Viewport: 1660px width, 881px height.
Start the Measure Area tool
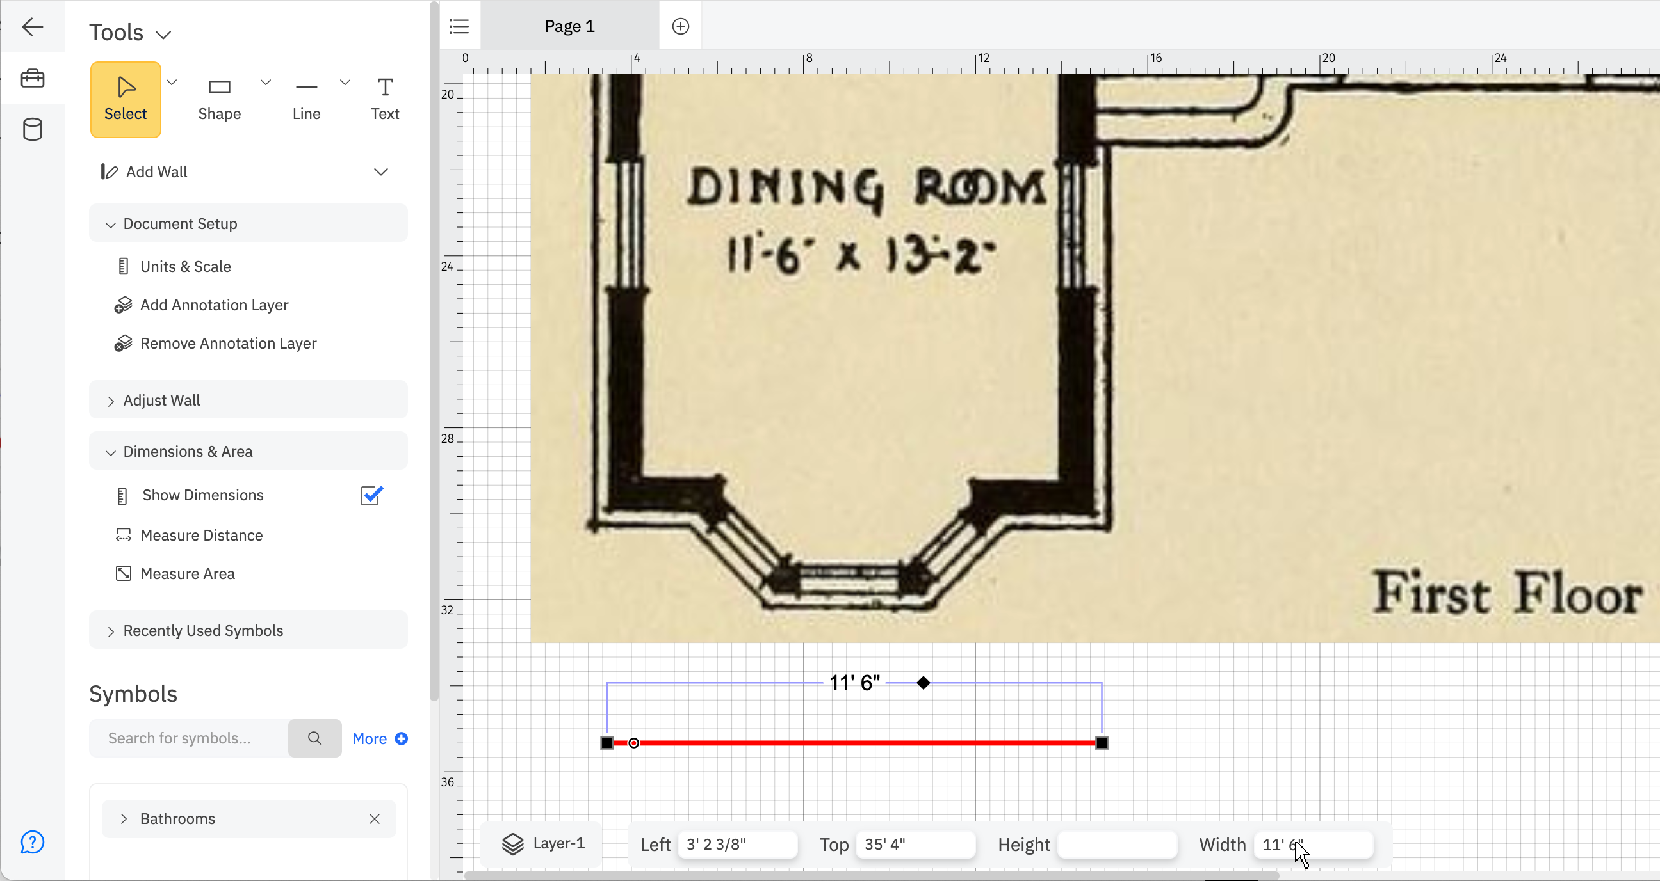(x=188, y=573)
